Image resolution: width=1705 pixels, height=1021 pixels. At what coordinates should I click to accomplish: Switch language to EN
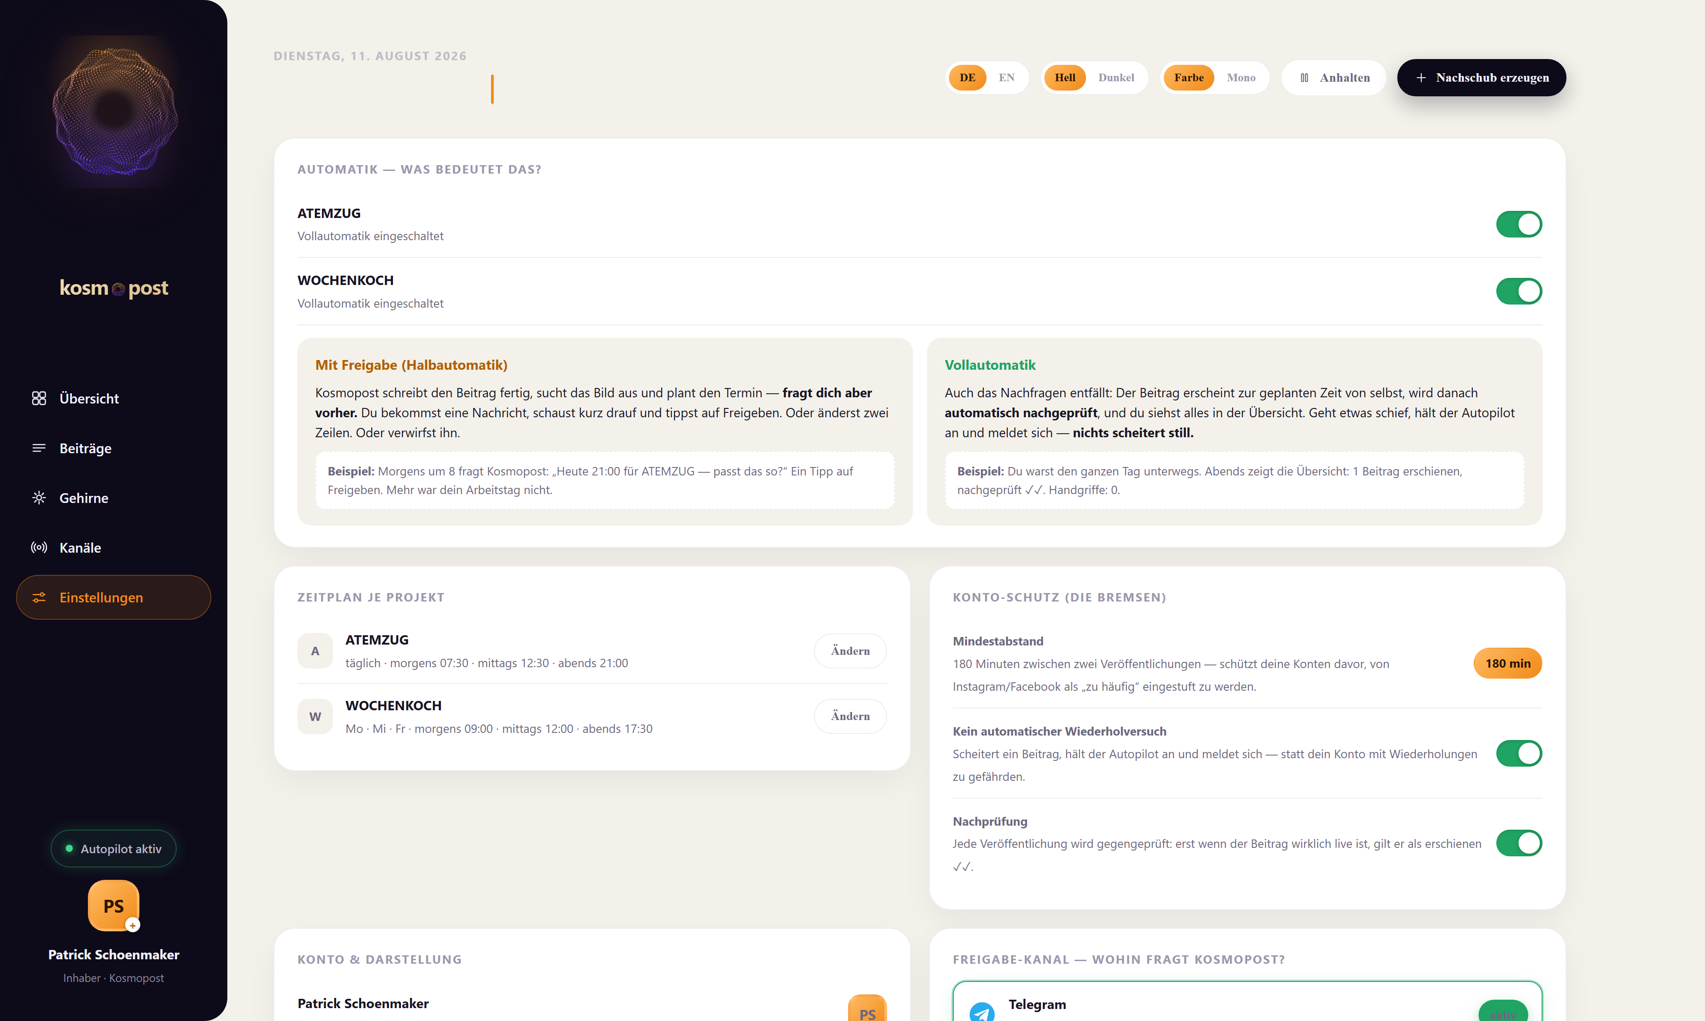pyautogui.click(x=1007, y=78)
